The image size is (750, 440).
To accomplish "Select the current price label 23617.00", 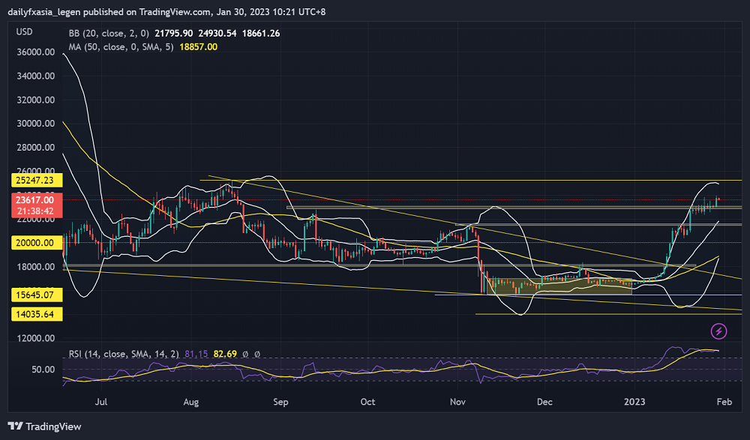I will point(37,200).
